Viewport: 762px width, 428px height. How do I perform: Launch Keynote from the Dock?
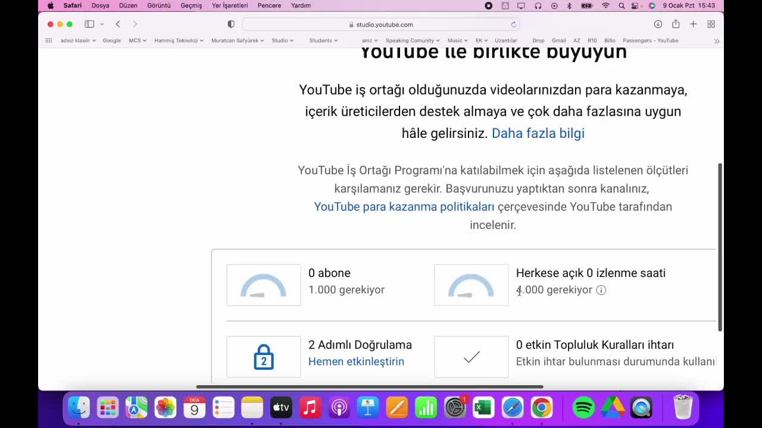point(368,408)
